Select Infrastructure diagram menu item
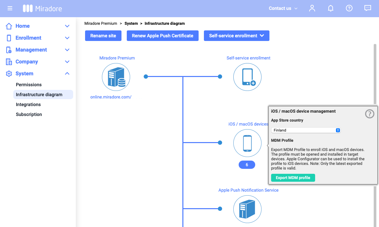 click(43, 95)
